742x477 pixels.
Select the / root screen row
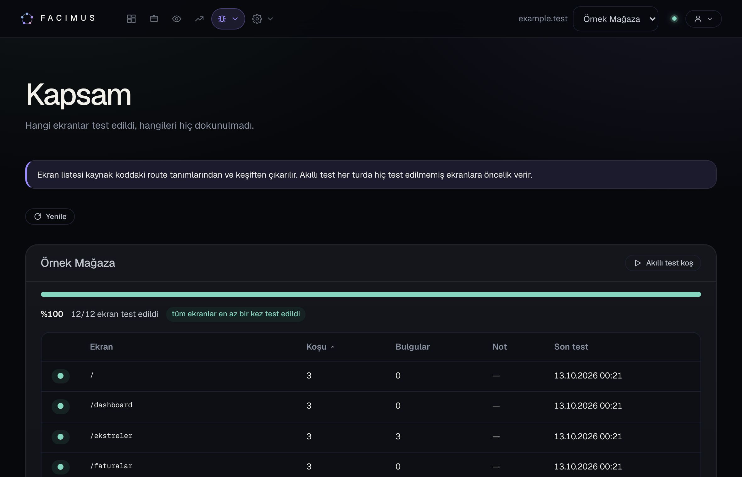[x=371, y=376]
